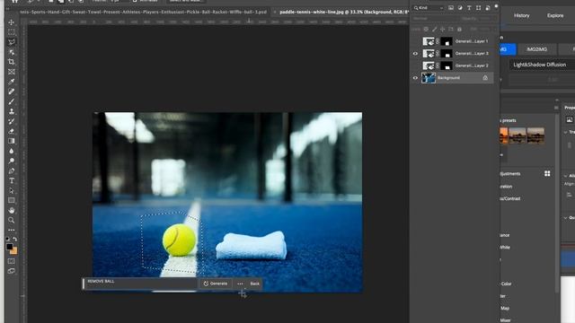Image resolution: width=575 pixels, height=323 pixels.
Task: Select the Crop tool
Action: click(12, 62)
